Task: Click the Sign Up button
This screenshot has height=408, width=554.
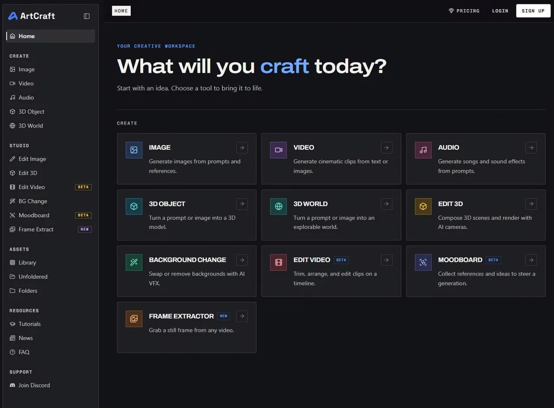Action: point(533,11)
